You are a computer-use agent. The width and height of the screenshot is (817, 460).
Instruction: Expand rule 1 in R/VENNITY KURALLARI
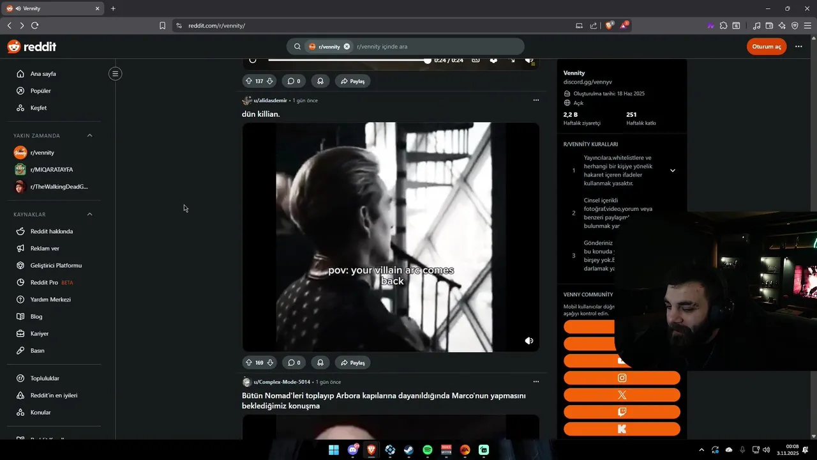tap(672, 171)
